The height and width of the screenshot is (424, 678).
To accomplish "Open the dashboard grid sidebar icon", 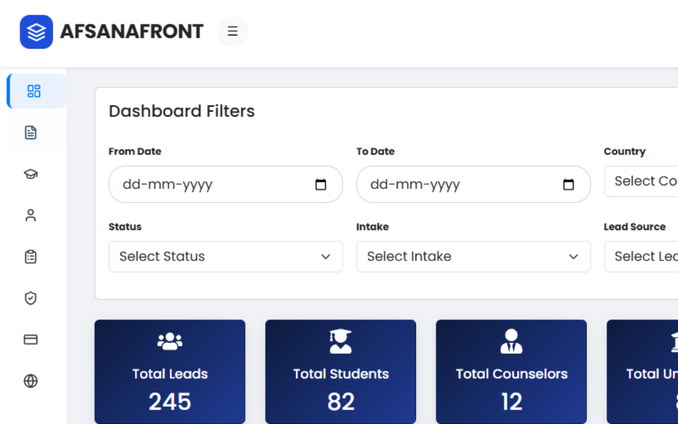I will pos(34,91).
